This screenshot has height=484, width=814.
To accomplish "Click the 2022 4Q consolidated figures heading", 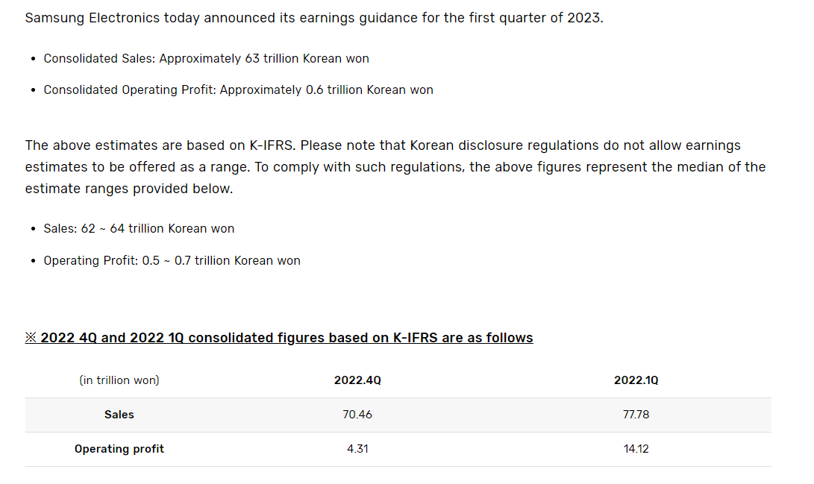I will tap(279, 338).
